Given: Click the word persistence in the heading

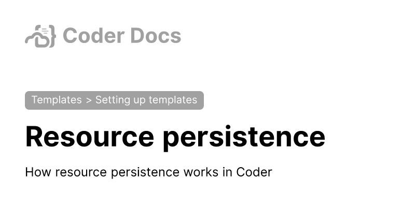Looking at the screenshot, I should [x=244, y=137].
